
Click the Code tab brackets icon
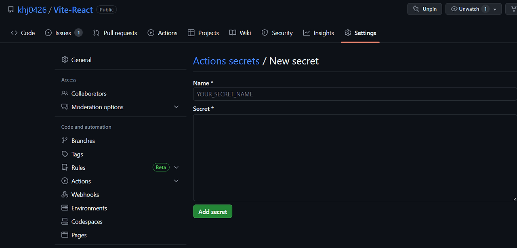tap(14, 33)
